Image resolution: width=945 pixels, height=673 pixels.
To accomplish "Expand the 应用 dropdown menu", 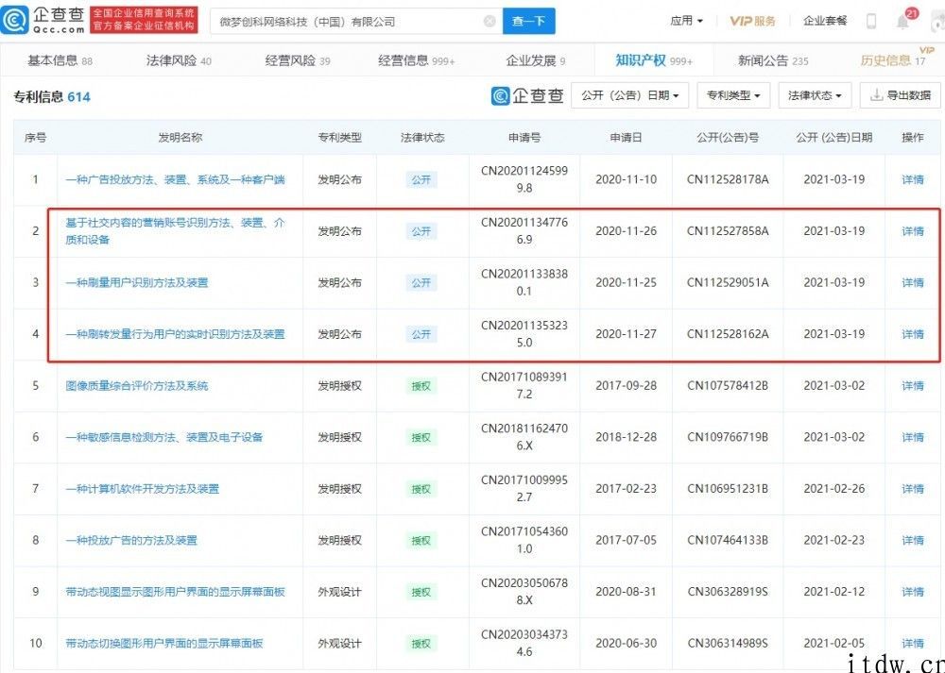I will coord(686,21).
